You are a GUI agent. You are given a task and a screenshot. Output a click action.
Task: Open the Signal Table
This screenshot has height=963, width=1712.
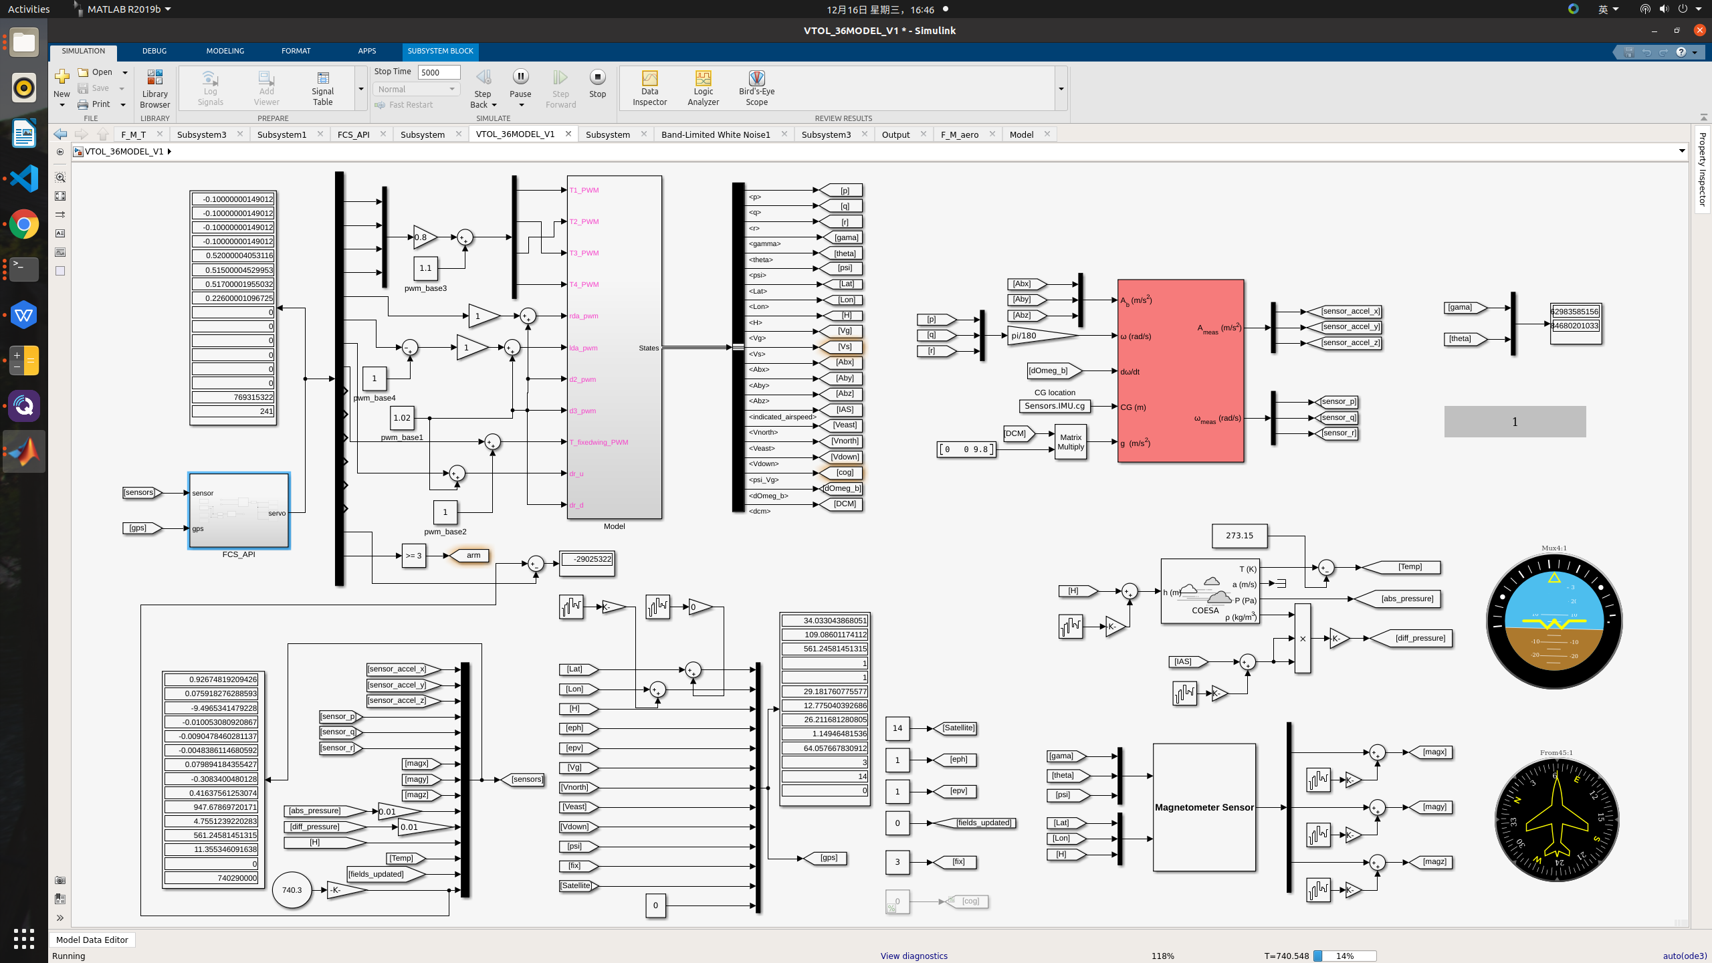click(322, 88)
